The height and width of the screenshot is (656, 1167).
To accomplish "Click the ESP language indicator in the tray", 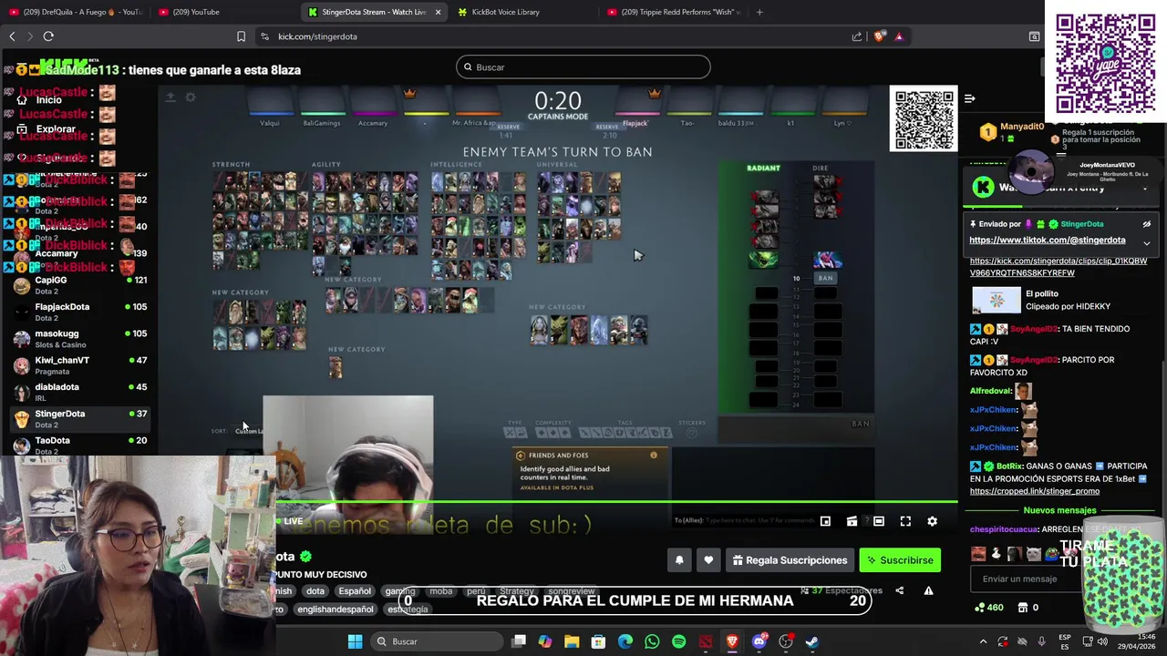I will click(1065, 641).
